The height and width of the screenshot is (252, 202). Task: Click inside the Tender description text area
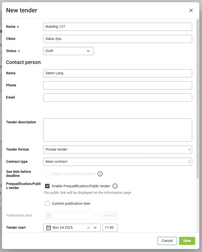[118, 130]
